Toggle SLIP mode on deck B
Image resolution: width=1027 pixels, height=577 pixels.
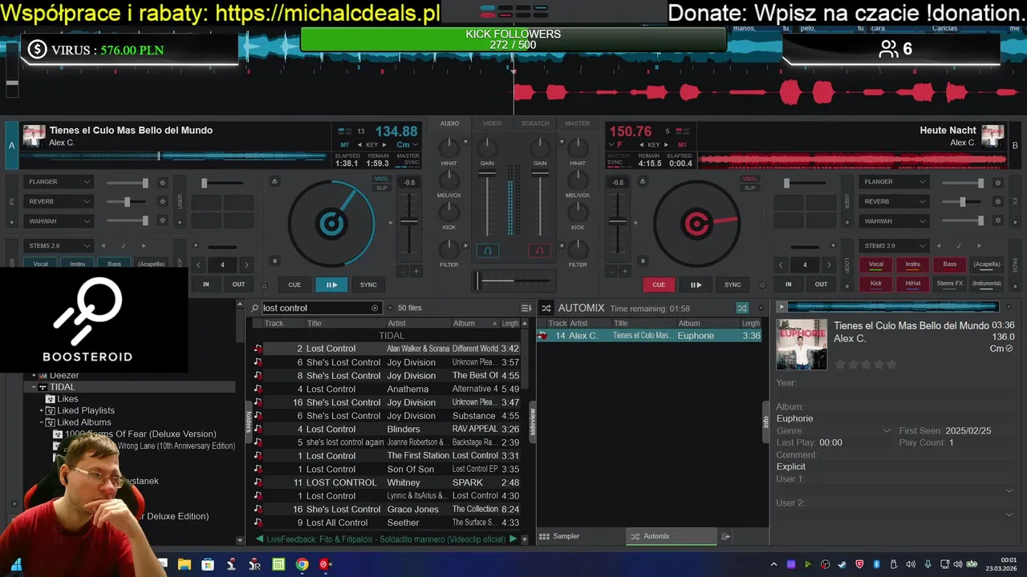750,188
